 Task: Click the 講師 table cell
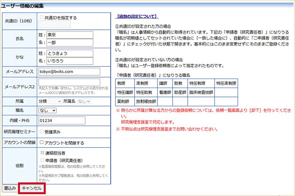tap(165, 83)
